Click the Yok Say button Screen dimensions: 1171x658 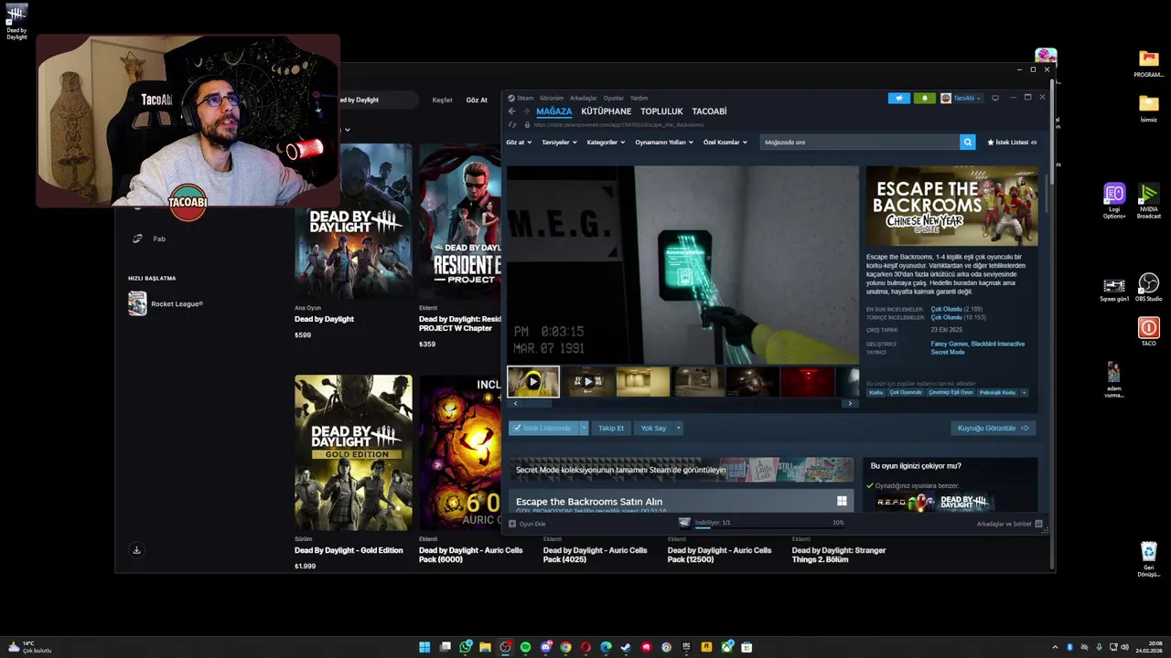pyautogui.click(x=653, y=428)
